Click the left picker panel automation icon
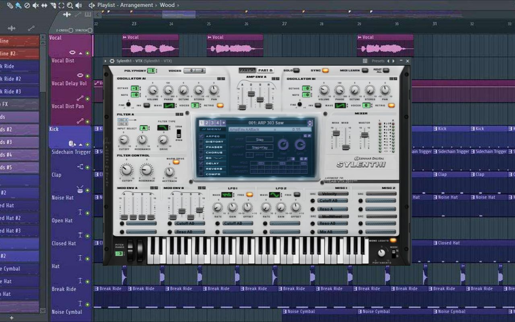Screen dimensions: 515x322 point(31,28)
